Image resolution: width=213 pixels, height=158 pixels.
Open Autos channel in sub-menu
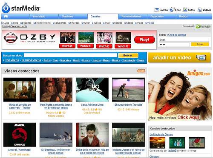[x=6, y=23]
